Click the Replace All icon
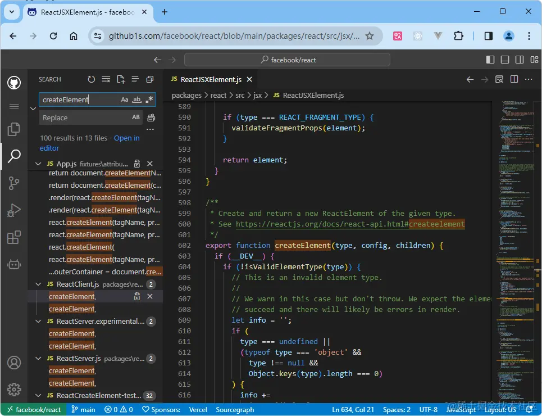Viewport: 542px width, 416px height. coord(151,117)
